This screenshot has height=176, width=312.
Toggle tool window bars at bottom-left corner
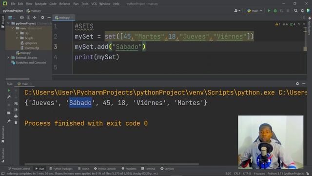pyautogui.click(x=3, y=174)
